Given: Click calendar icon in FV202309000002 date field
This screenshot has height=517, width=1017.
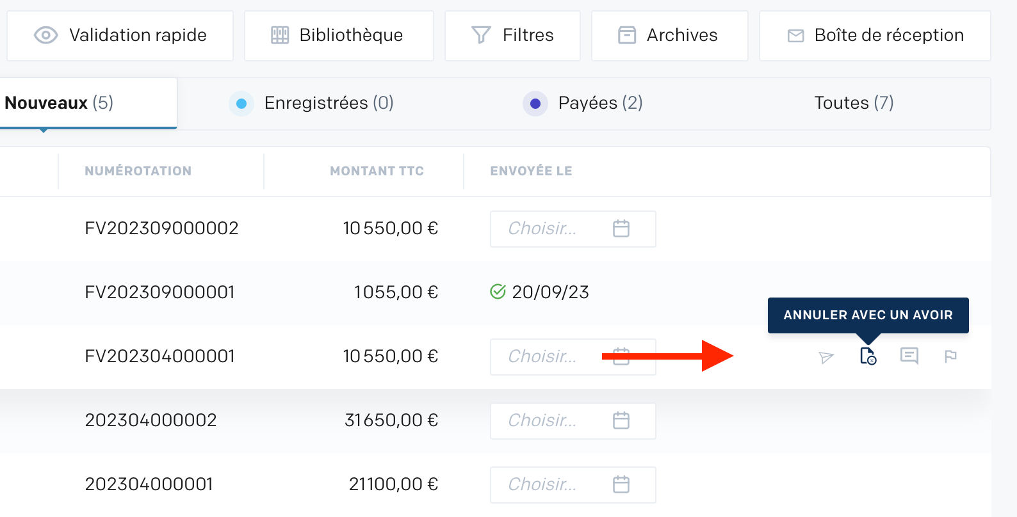Looking at the screenshot, I should (621, 228).
